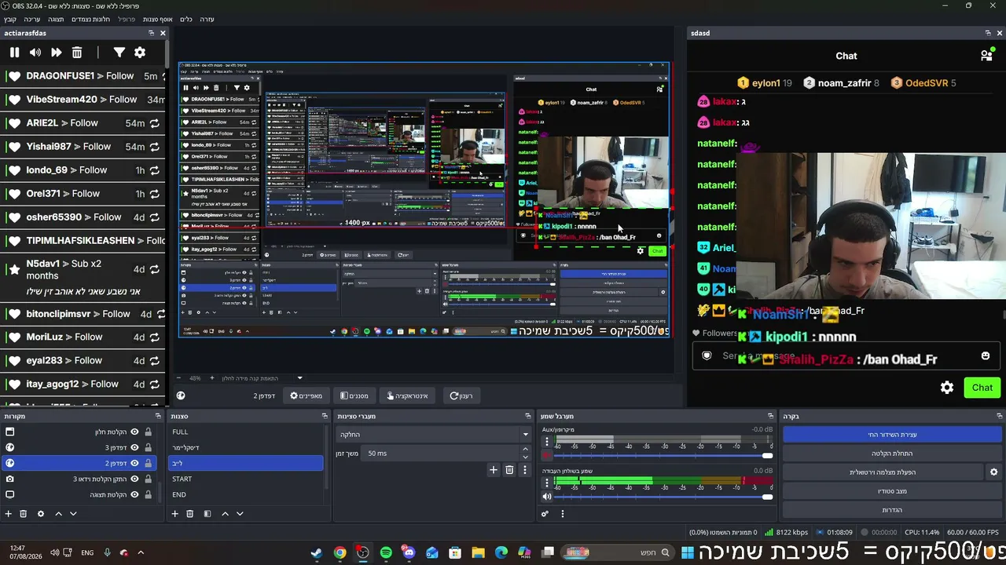The width and height of the screenshot is (1006, 565).
Task: Unmute the Aux microphone channel
Action: click(x=547, y=456)
